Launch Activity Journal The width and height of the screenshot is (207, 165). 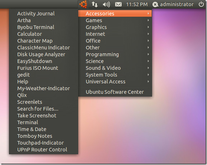(x=43, y=14)
